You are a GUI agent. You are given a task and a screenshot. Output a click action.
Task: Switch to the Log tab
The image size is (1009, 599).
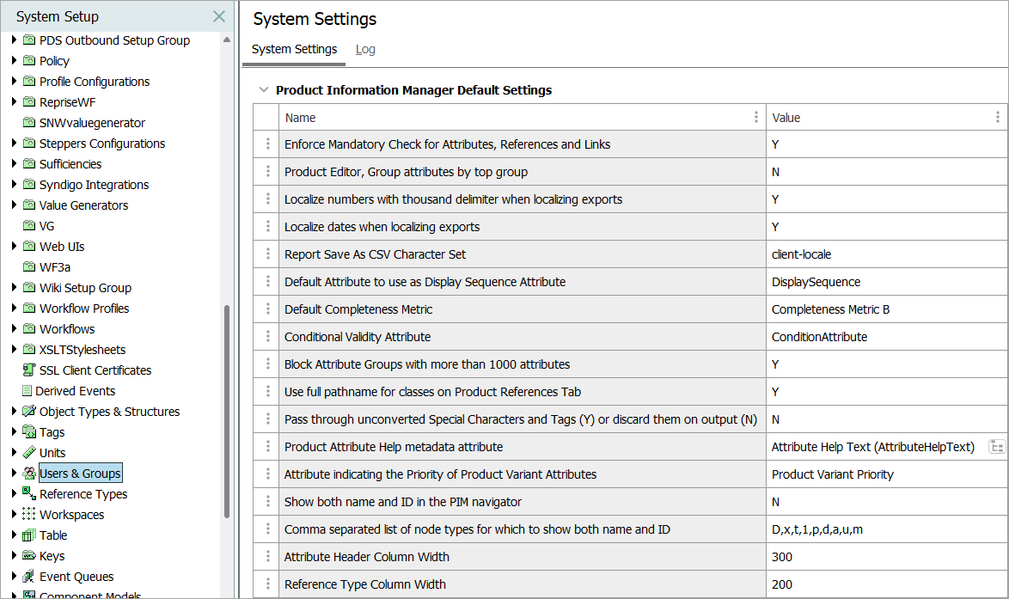point(365,49)
